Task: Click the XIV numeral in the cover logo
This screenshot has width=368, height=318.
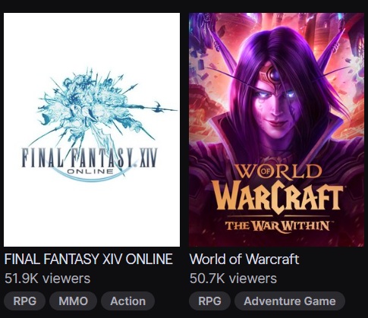Action: pos(148,158)
